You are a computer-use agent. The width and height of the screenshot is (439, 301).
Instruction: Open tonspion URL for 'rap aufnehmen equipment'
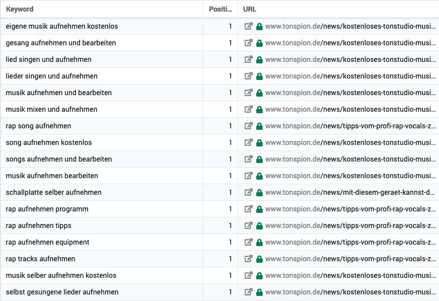pos(350,242)
